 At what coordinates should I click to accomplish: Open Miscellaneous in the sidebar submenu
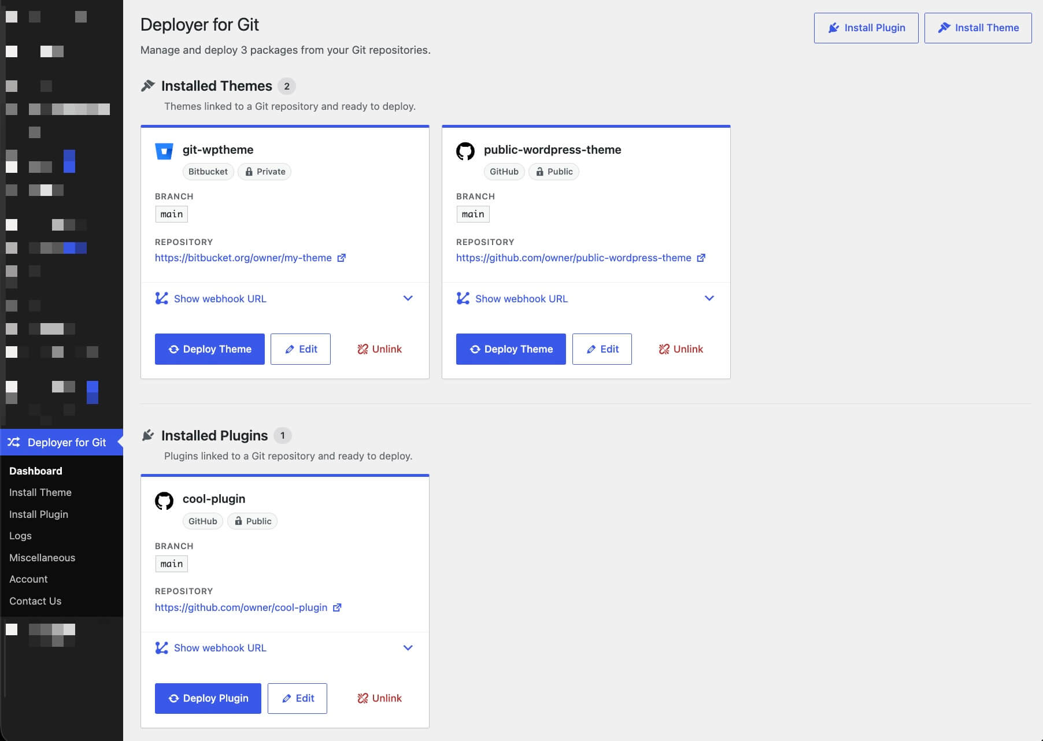[42, 558]
